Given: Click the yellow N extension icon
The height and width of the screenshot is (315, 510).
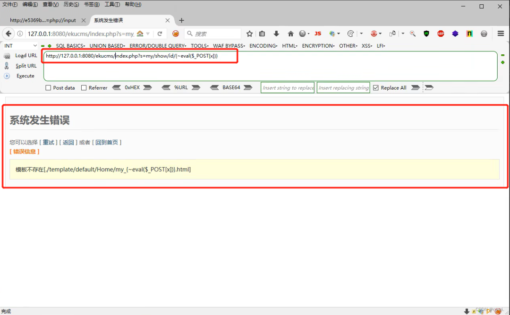Looking at the screenshot, I should [469, 34].
